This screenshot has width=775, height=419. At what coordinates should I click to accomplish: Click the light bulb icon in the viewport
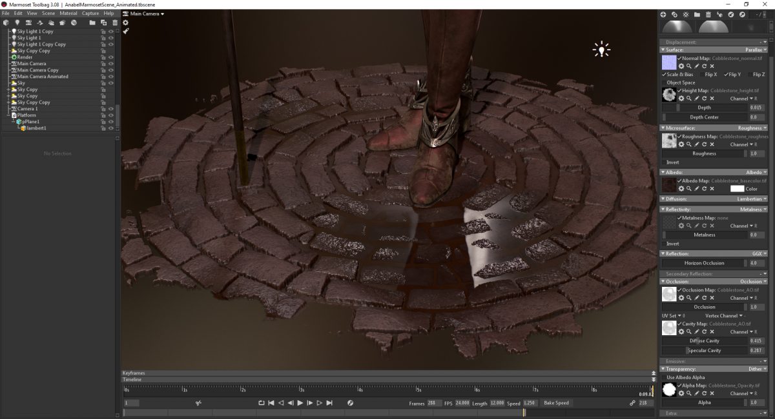click(x=602, y=49)
